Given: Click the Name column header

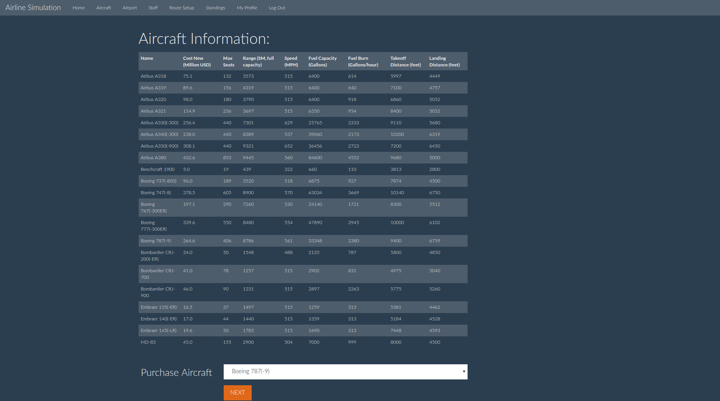Looking at the screenshot, I should pyautogui.click(x=147, y=58).
